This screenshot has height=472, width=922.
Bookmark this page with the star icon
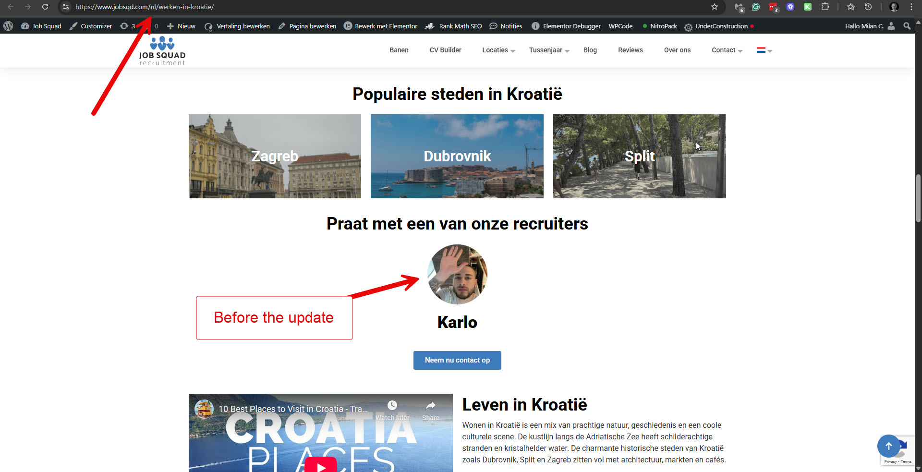pyautogui.click(x=715, y=7)
